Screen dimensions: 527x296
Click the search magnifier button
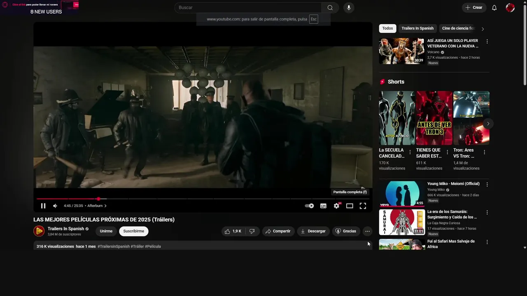(x=330, y=7)
